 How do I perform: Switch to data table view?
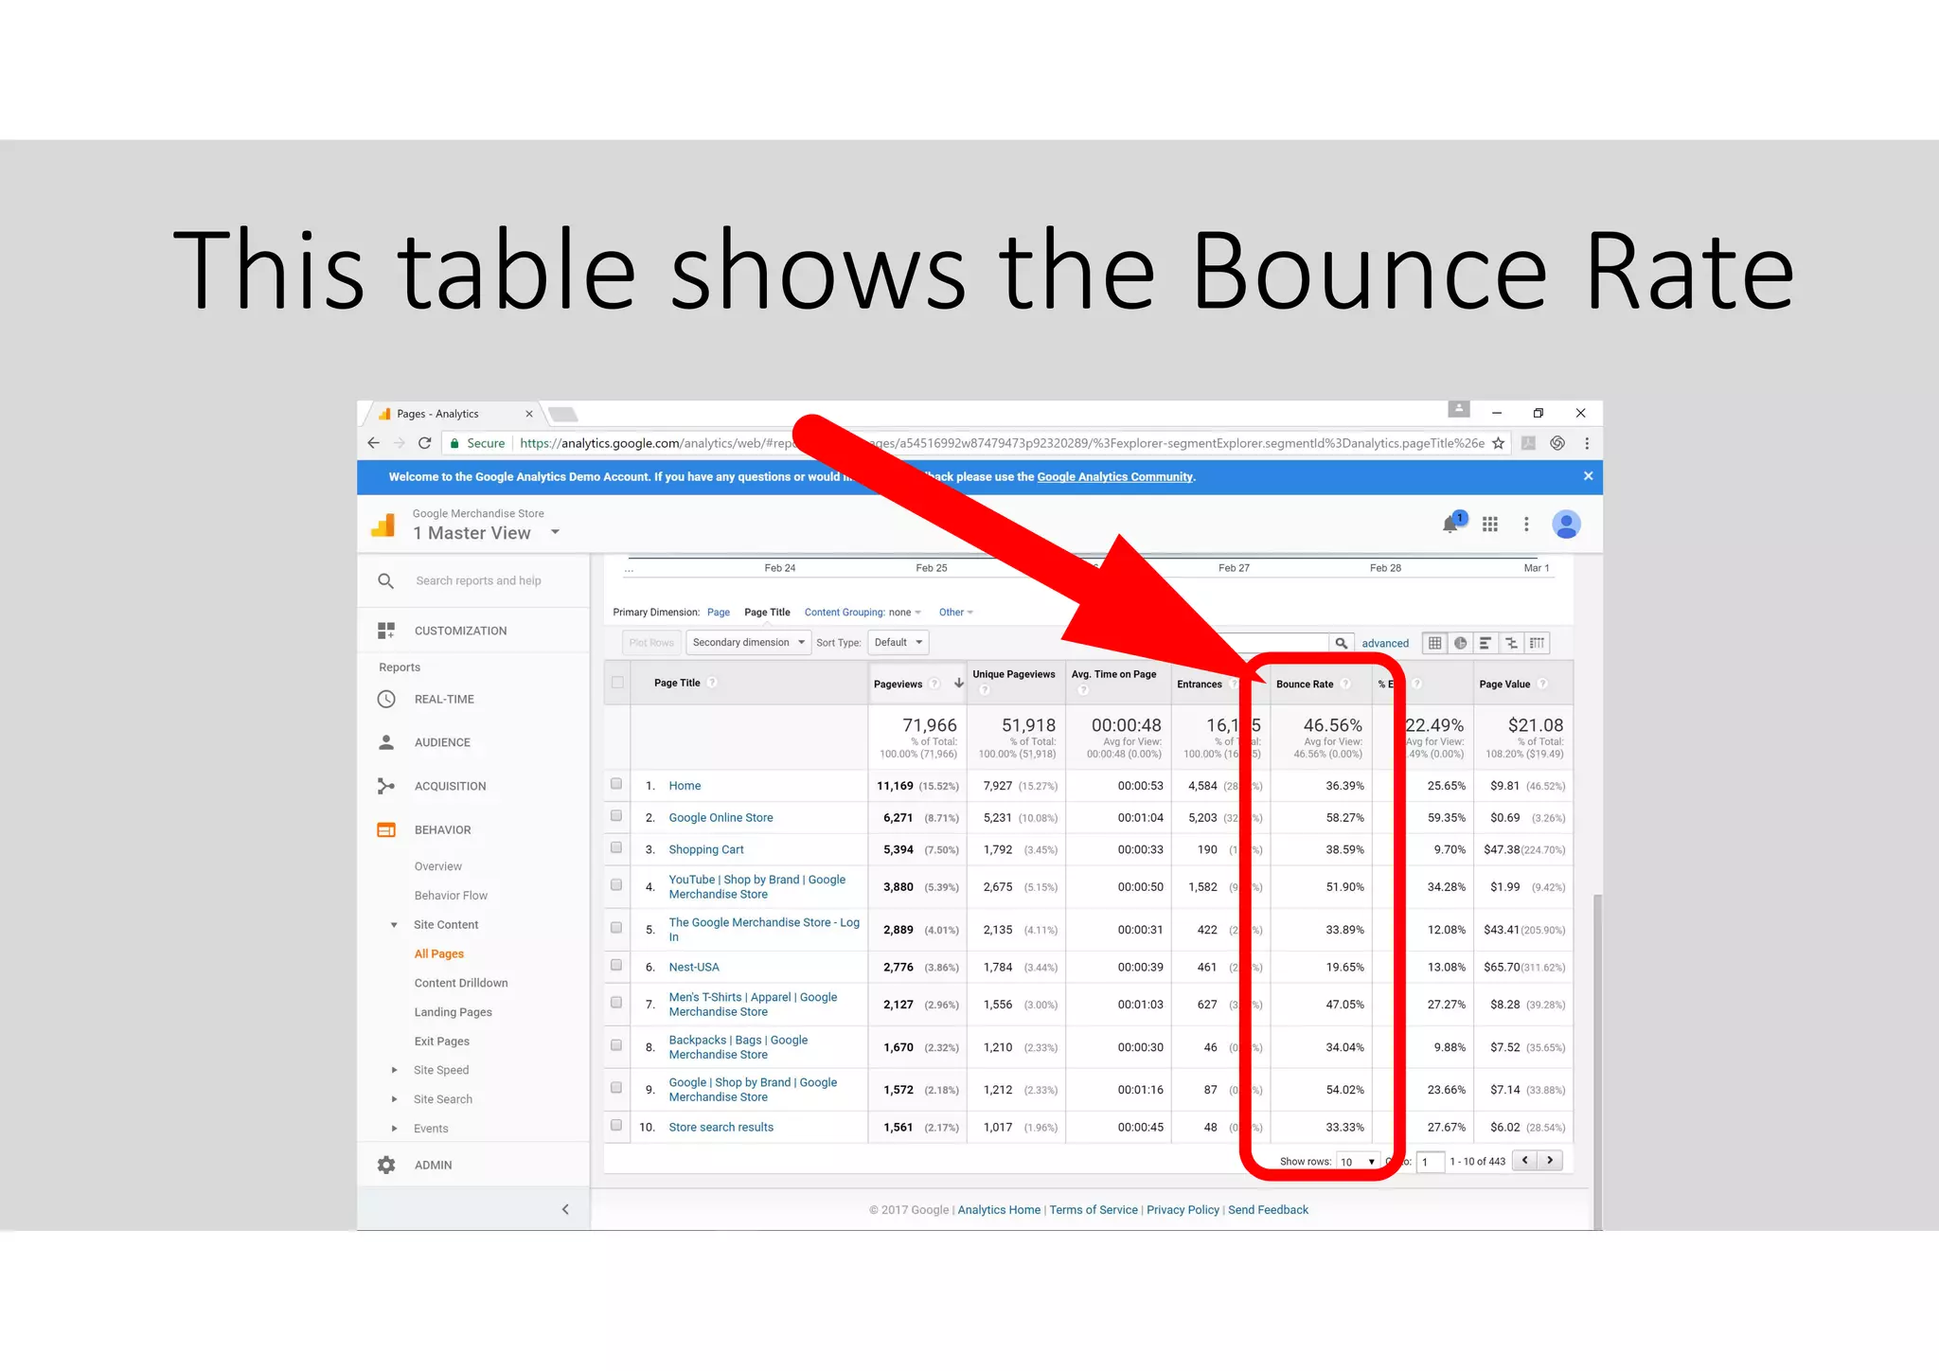[1434, 643]
